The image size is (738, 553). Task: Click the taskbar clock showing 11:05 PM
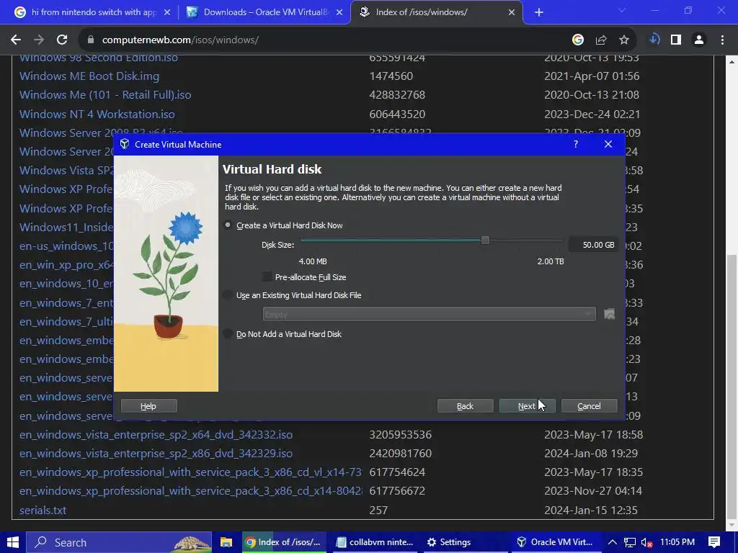[x=677, y=542]
